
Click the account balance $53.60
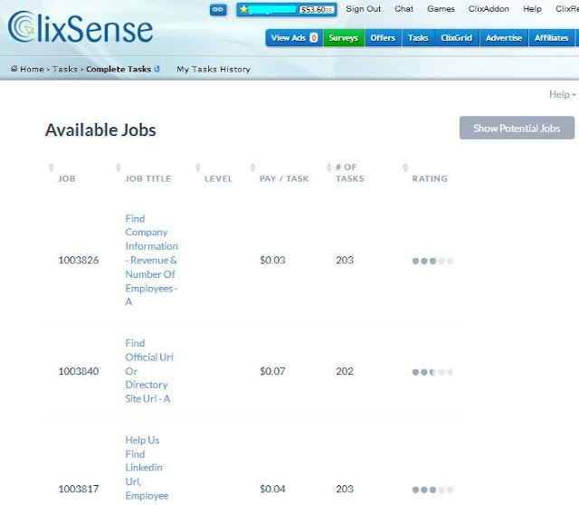[317, 10]
